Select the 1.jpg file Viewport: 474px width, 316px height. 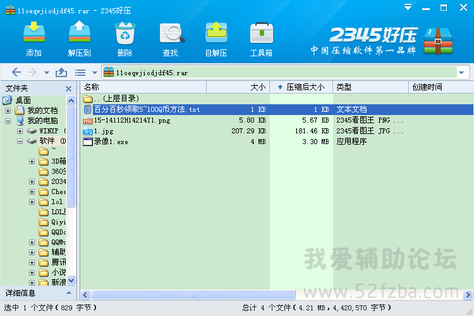(277, 131)
